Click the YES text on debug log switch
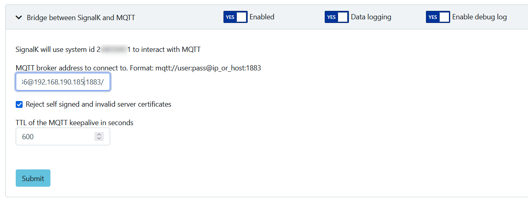The width and height of the screenshot is (528, 200). coord(433,17)
